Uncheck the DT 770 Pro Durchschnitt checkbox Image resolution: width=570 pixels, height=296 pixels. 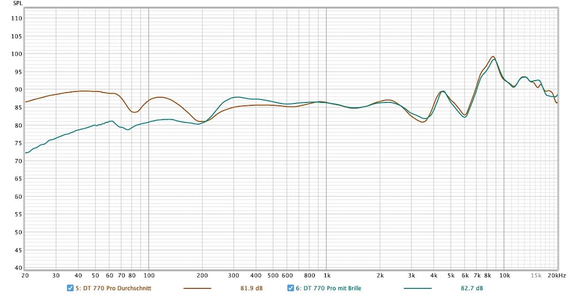(70, 288)
